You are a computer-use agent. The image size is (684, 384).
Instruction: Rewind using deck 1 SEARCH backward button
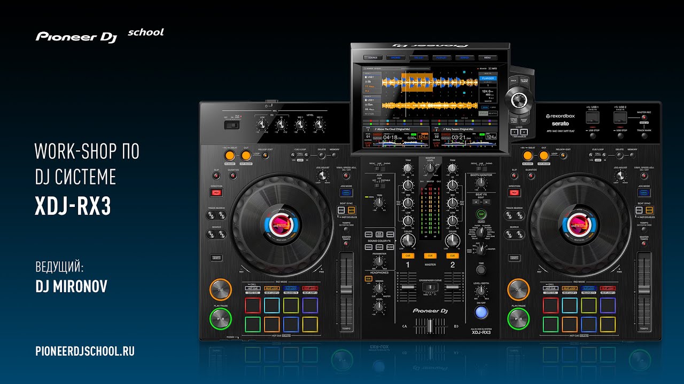(x=211, y=234)
